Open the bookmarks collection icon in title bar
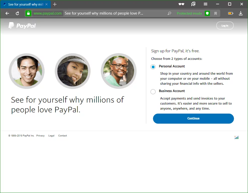The height and width of the screenshot is (193, 248). (x=193, y=4)
